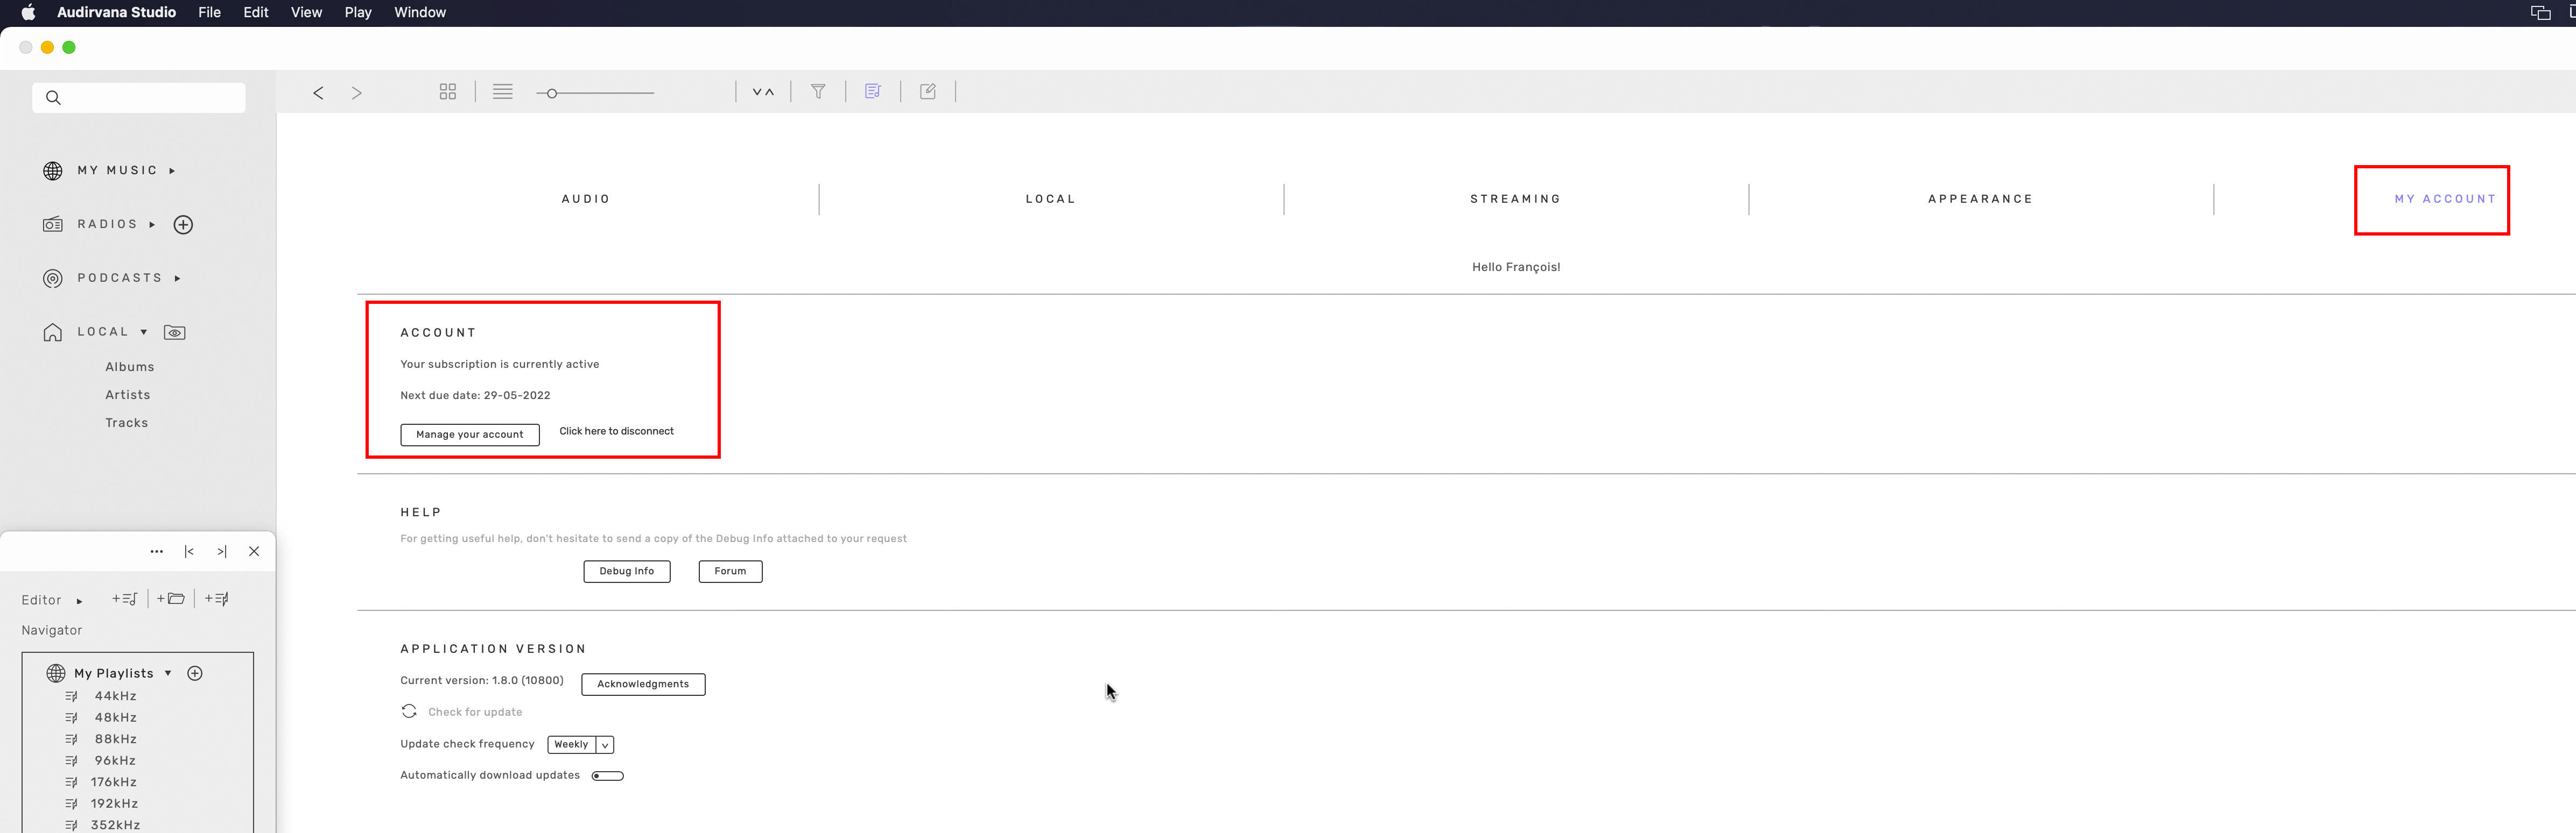The width and height of the screenshot is (2576, 833).
Task: Open the sort order arrows control
Action: 763,92
